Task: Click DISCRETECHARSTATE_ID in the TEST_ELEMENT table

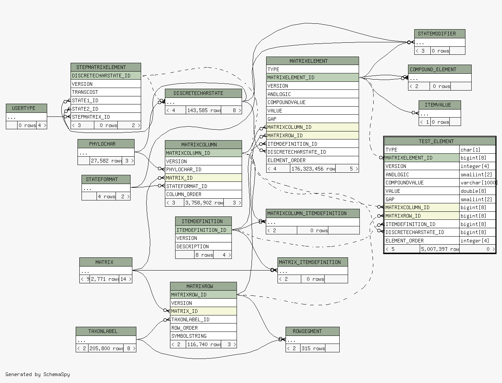Action: pos(422,232)
